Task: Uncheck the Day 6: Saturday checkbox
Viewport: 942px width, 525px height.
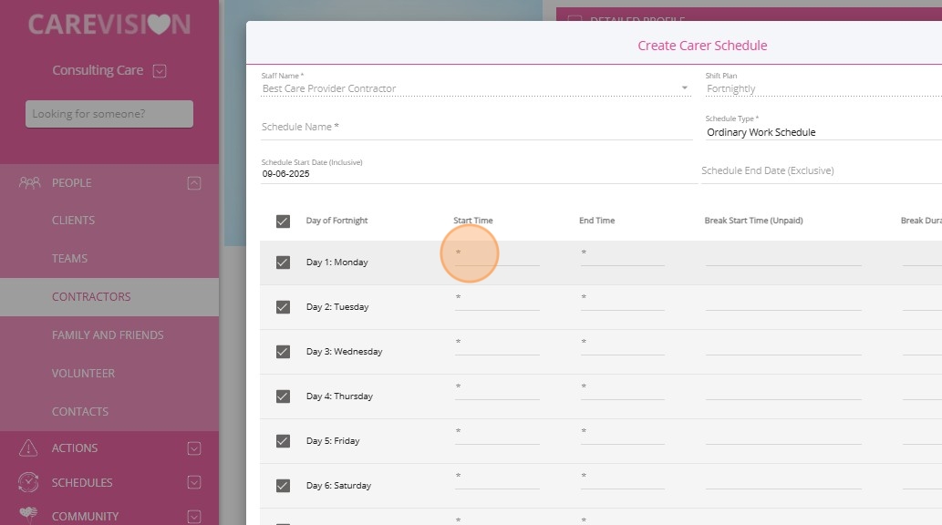Action: coord(283,486)
